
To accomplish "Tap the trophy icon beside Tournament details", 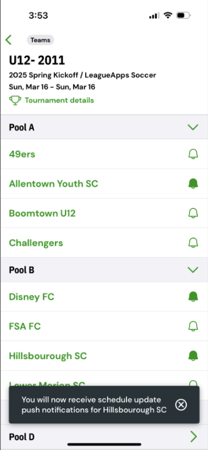I will (x=15, y=100).
